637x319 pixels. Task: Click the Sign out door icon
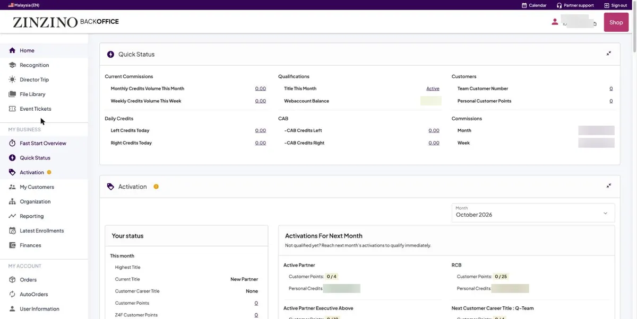[x=607, y=5]
